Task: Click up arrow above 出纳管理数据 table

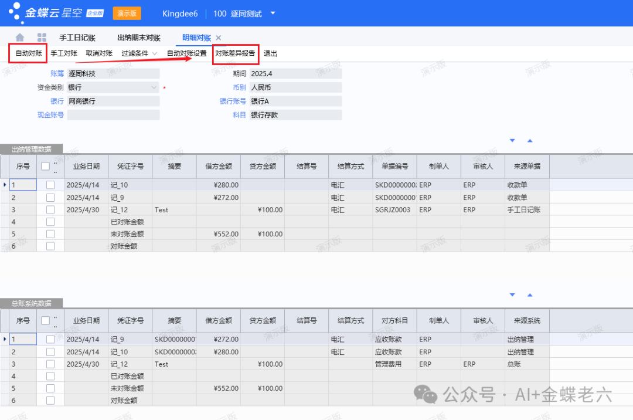Action: 530,141
